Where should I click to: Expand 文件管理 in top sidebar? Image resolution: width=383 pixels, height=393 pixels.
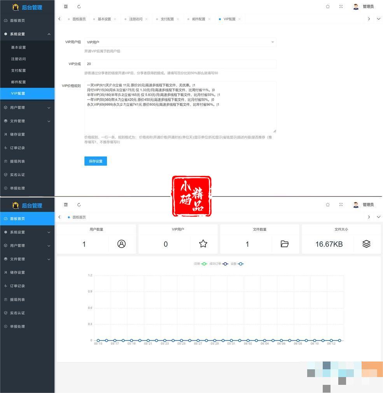27,121
